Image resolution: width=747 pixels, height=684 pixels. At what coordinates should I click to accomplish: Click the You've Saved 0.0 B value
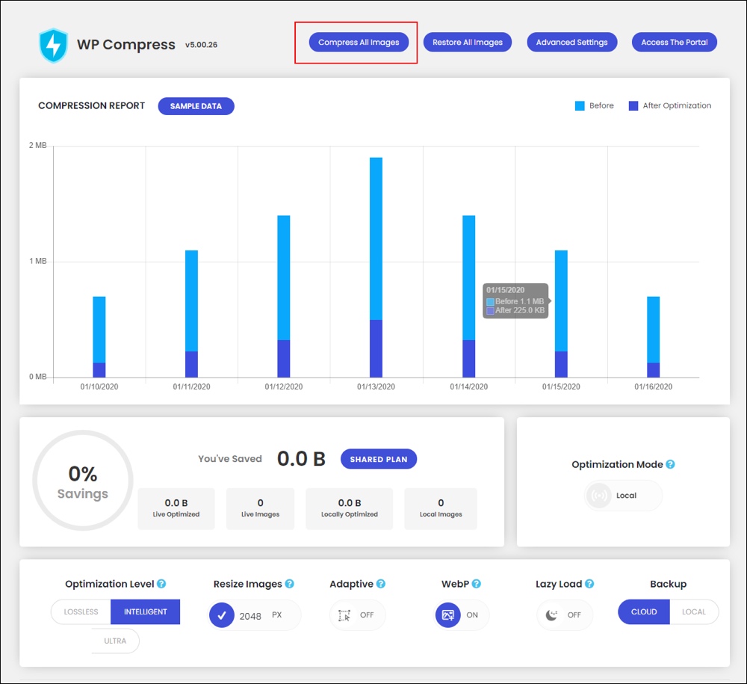[x=301, y=459]
